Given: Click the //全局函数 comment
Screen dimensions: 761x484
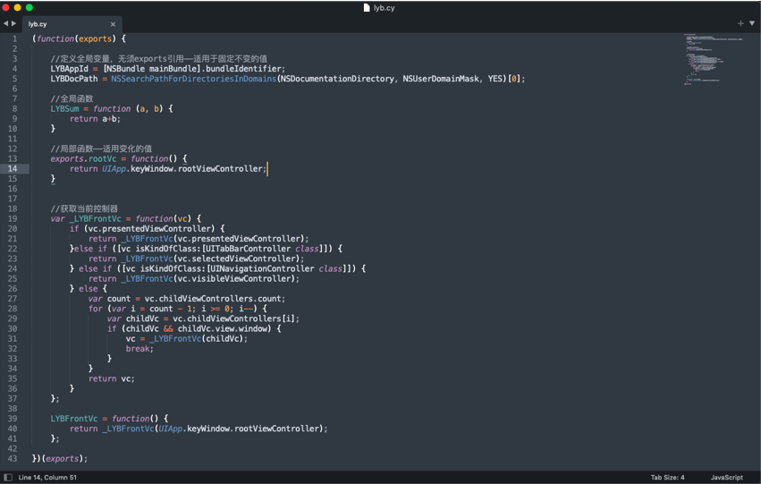Looking at the screenshot, I should (72, 98).
